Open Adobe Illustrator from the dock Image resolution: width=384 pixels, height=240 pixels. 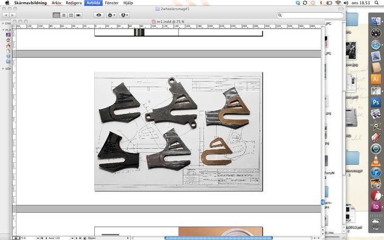pos(376,79)
